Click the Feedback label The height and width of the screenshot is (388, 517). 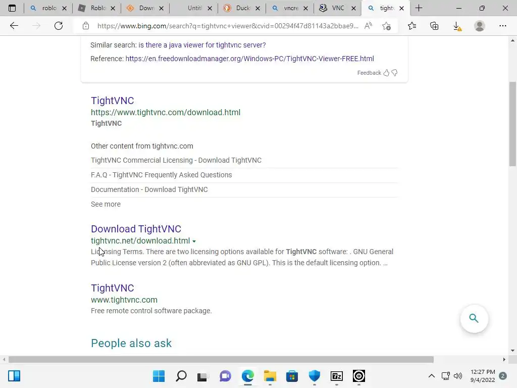point(369,73)
